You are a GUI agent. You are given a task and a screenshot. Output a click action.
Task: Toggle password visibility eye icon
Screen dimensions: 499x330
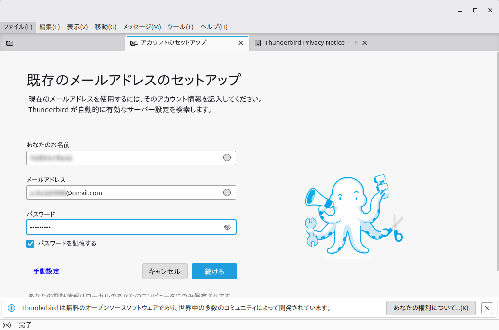point(227,227)
